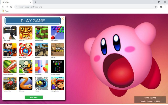
Task: Click the 'Bubble Shooter' caption text
Action: (39, 40)
